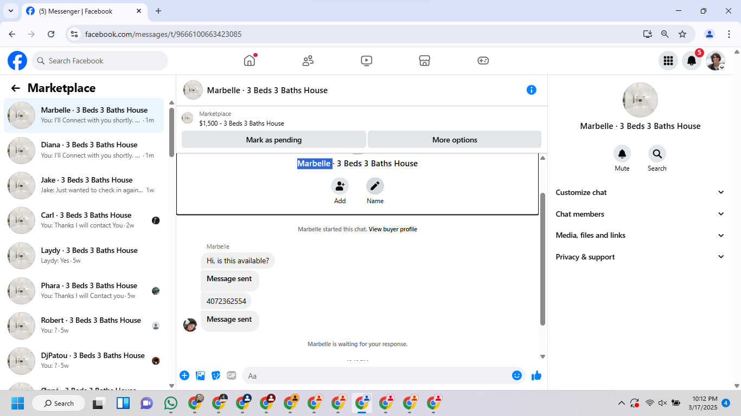Open the Facebook menu grid icon
The height and width of the screenshot is (416, 741).
[x=668, y=61]
